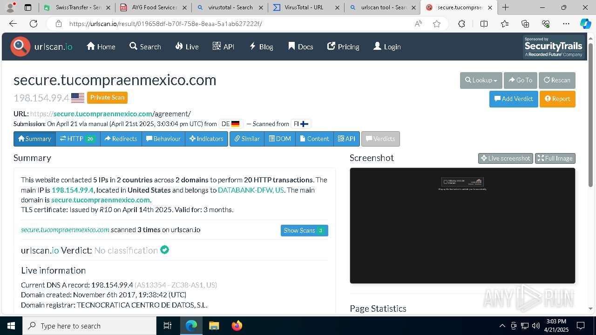Screen dimensions: 596x335
Task: Open the browser Extensions icon
Action: click(x=461, y=24)
